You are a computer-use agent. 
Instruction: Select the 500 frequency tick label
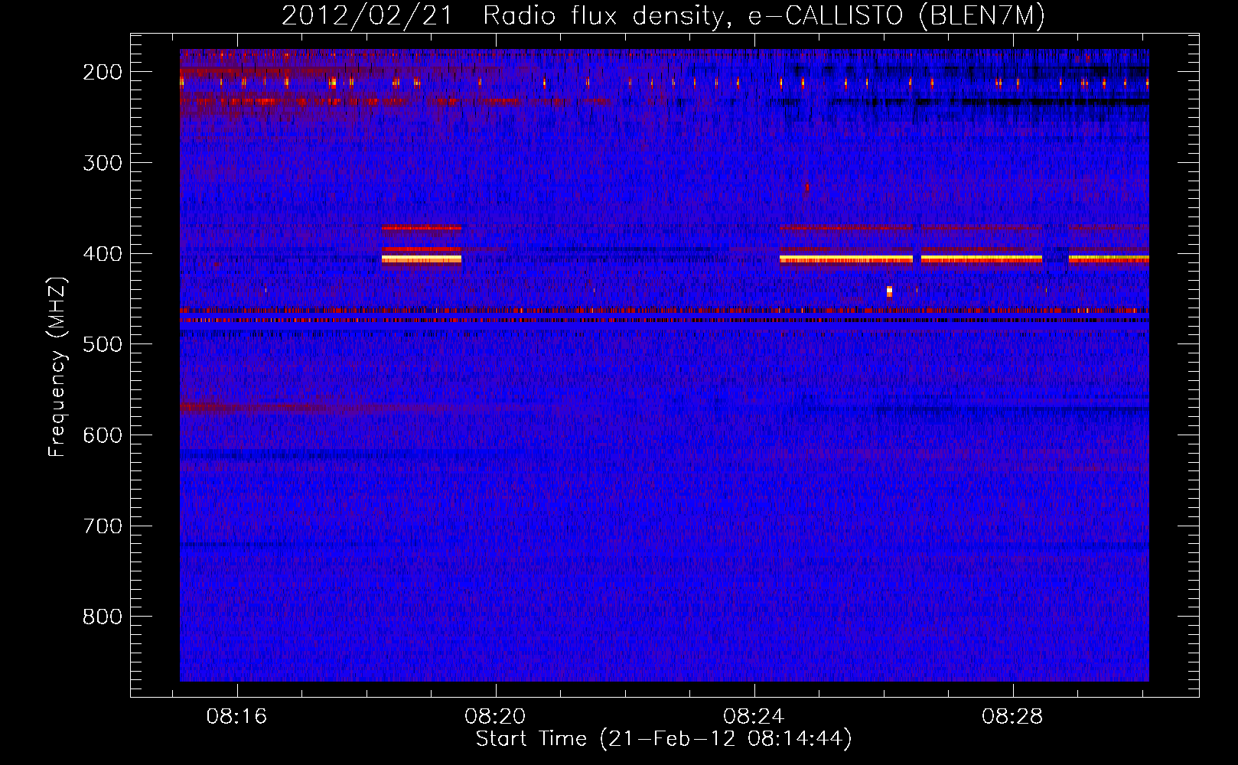103,344
